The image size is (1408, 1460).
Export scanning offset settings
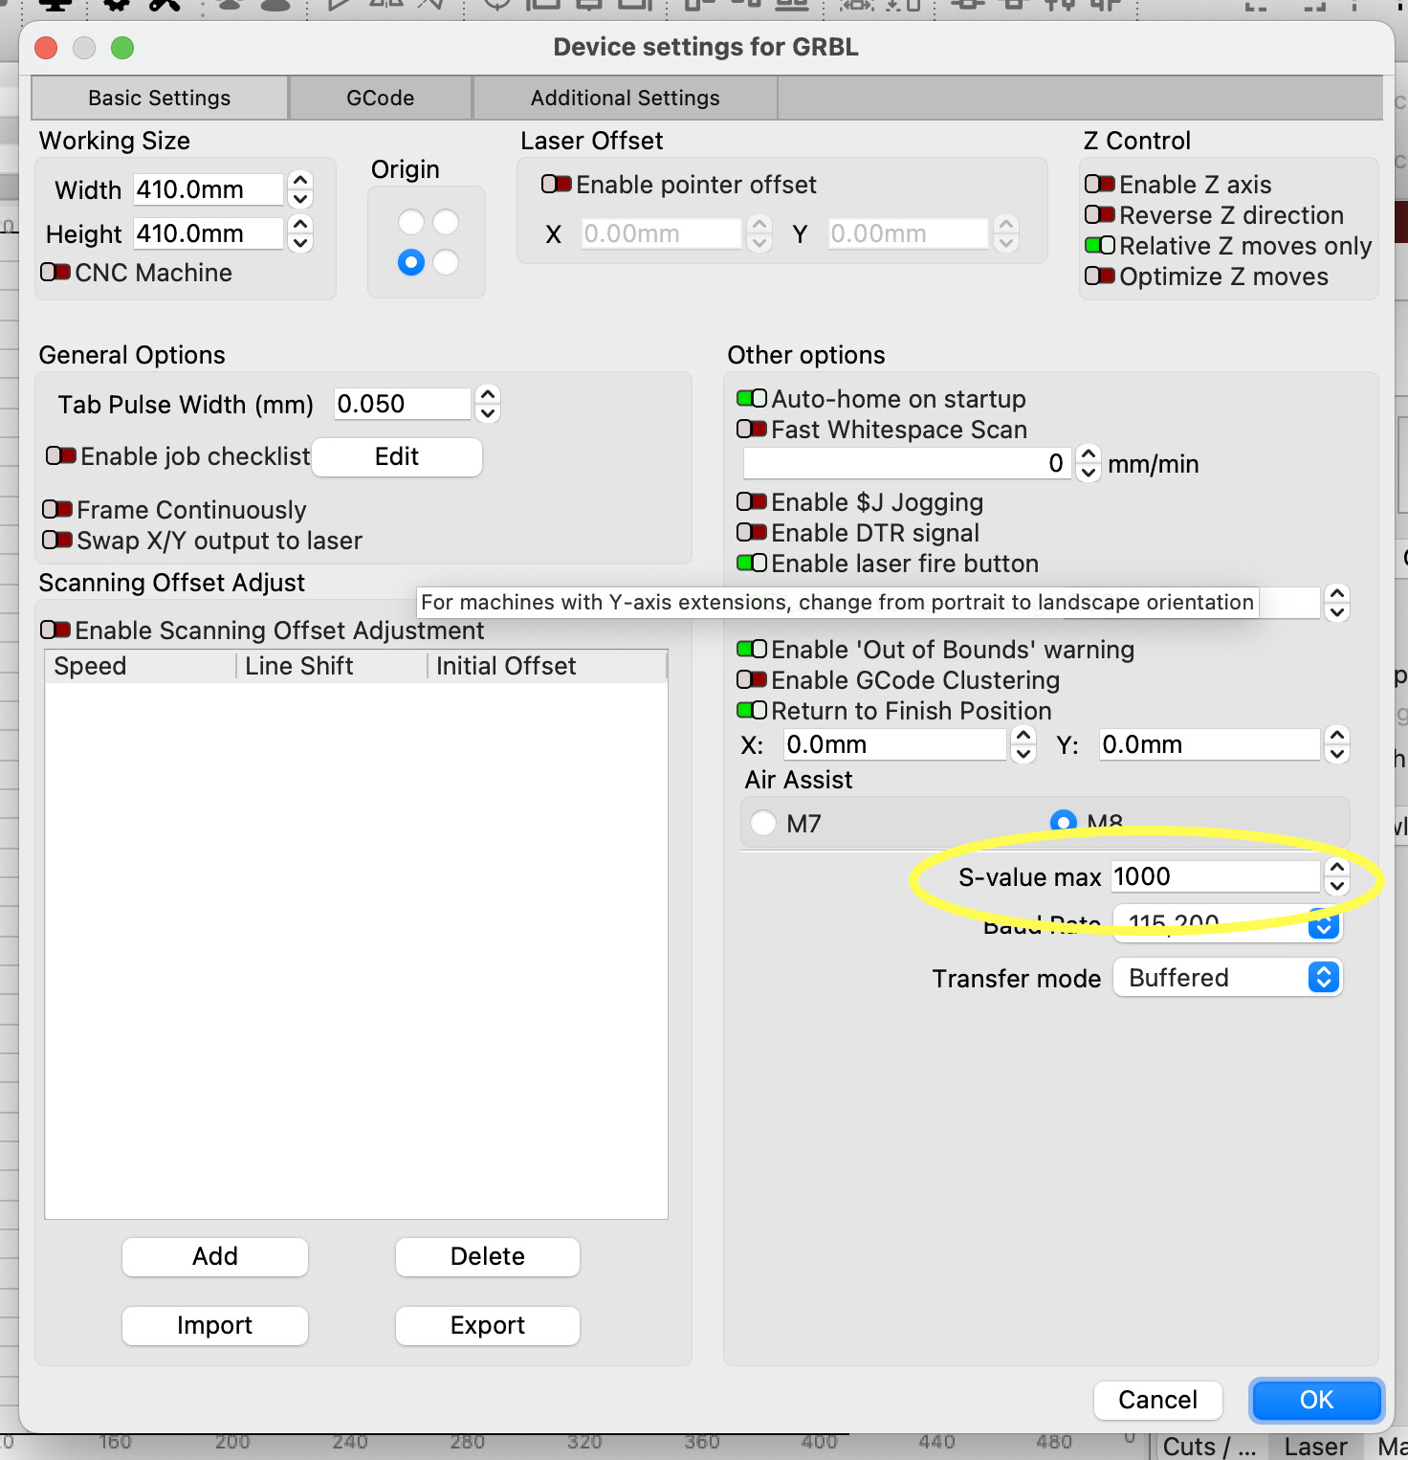point(488,1325)
